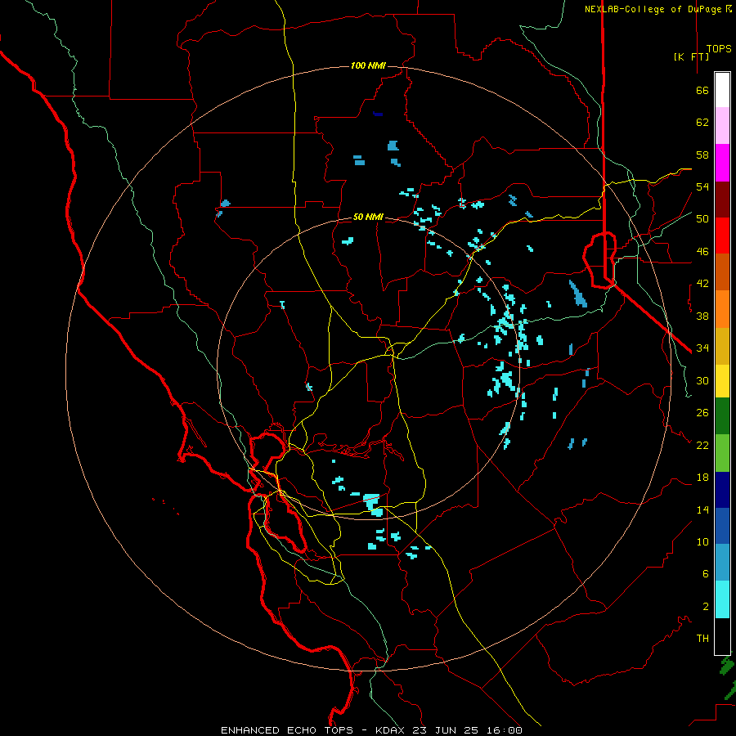The image size is (736, 736).
Task: Click the medium blue 14 kft legend swatch
Action: point(722,526)
